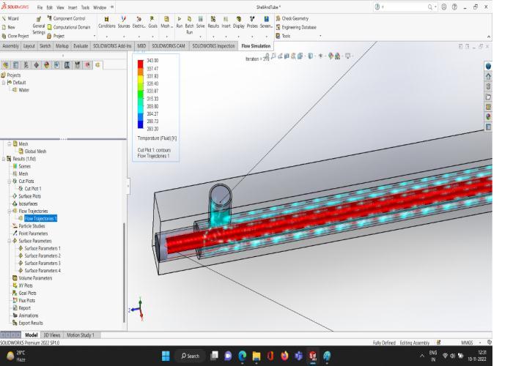Collapse the Surface Parameters node
513x366 pixels.
(10, 241)
